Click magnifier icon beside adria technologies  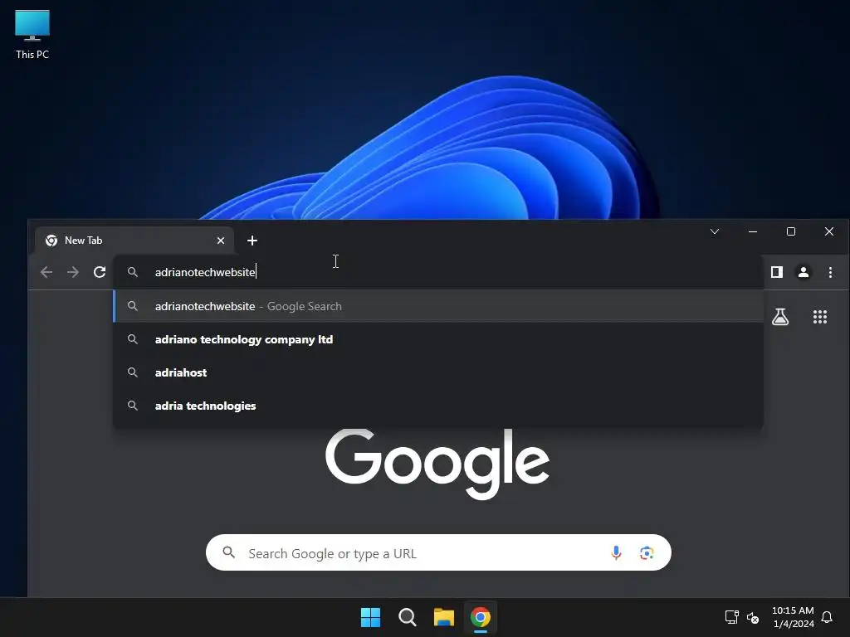pos(132,406)
